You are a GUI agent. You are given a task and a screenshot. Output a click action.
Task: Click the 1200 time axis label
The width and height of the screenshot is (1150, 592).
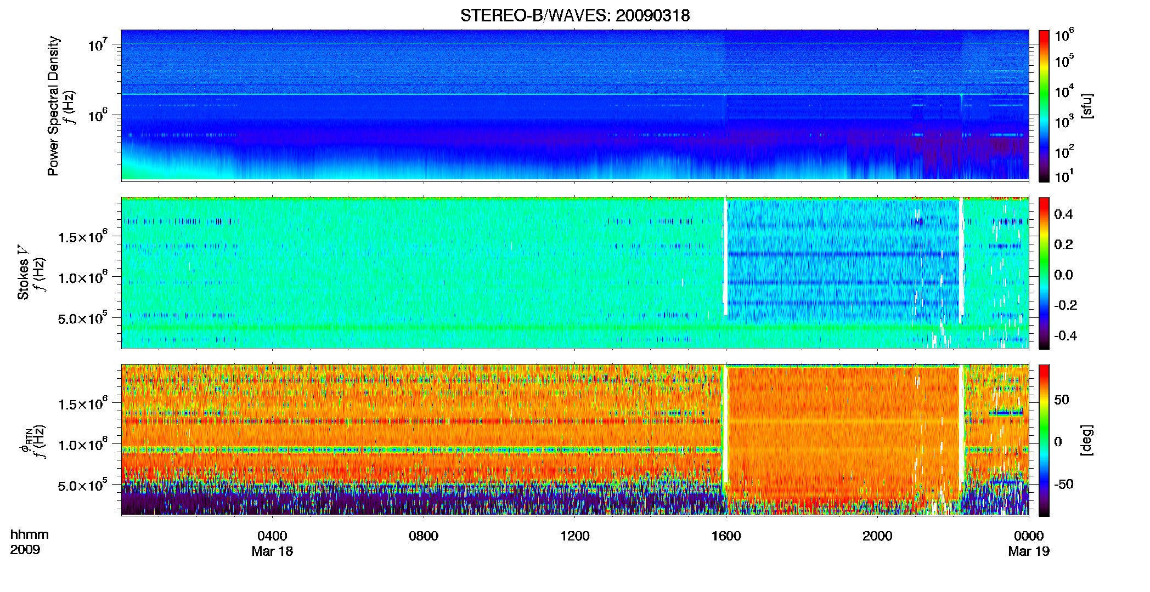[575, 536]
